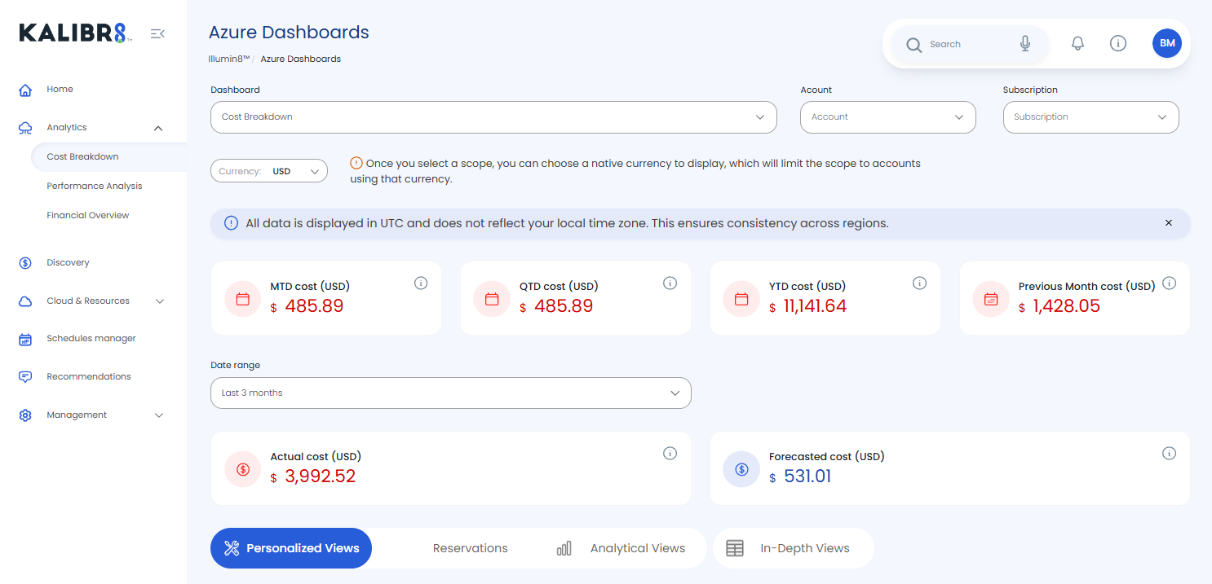The image size is (1212, 584).
Task: Click the Azure Dashboards page heading
Action: coord(289,33)
